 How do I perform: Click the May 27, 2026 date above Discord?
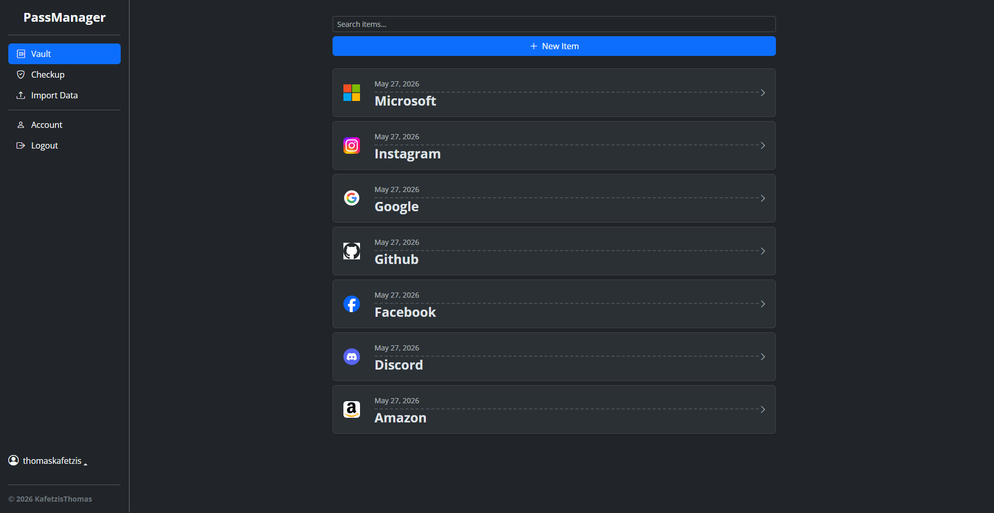pos(397,348)
